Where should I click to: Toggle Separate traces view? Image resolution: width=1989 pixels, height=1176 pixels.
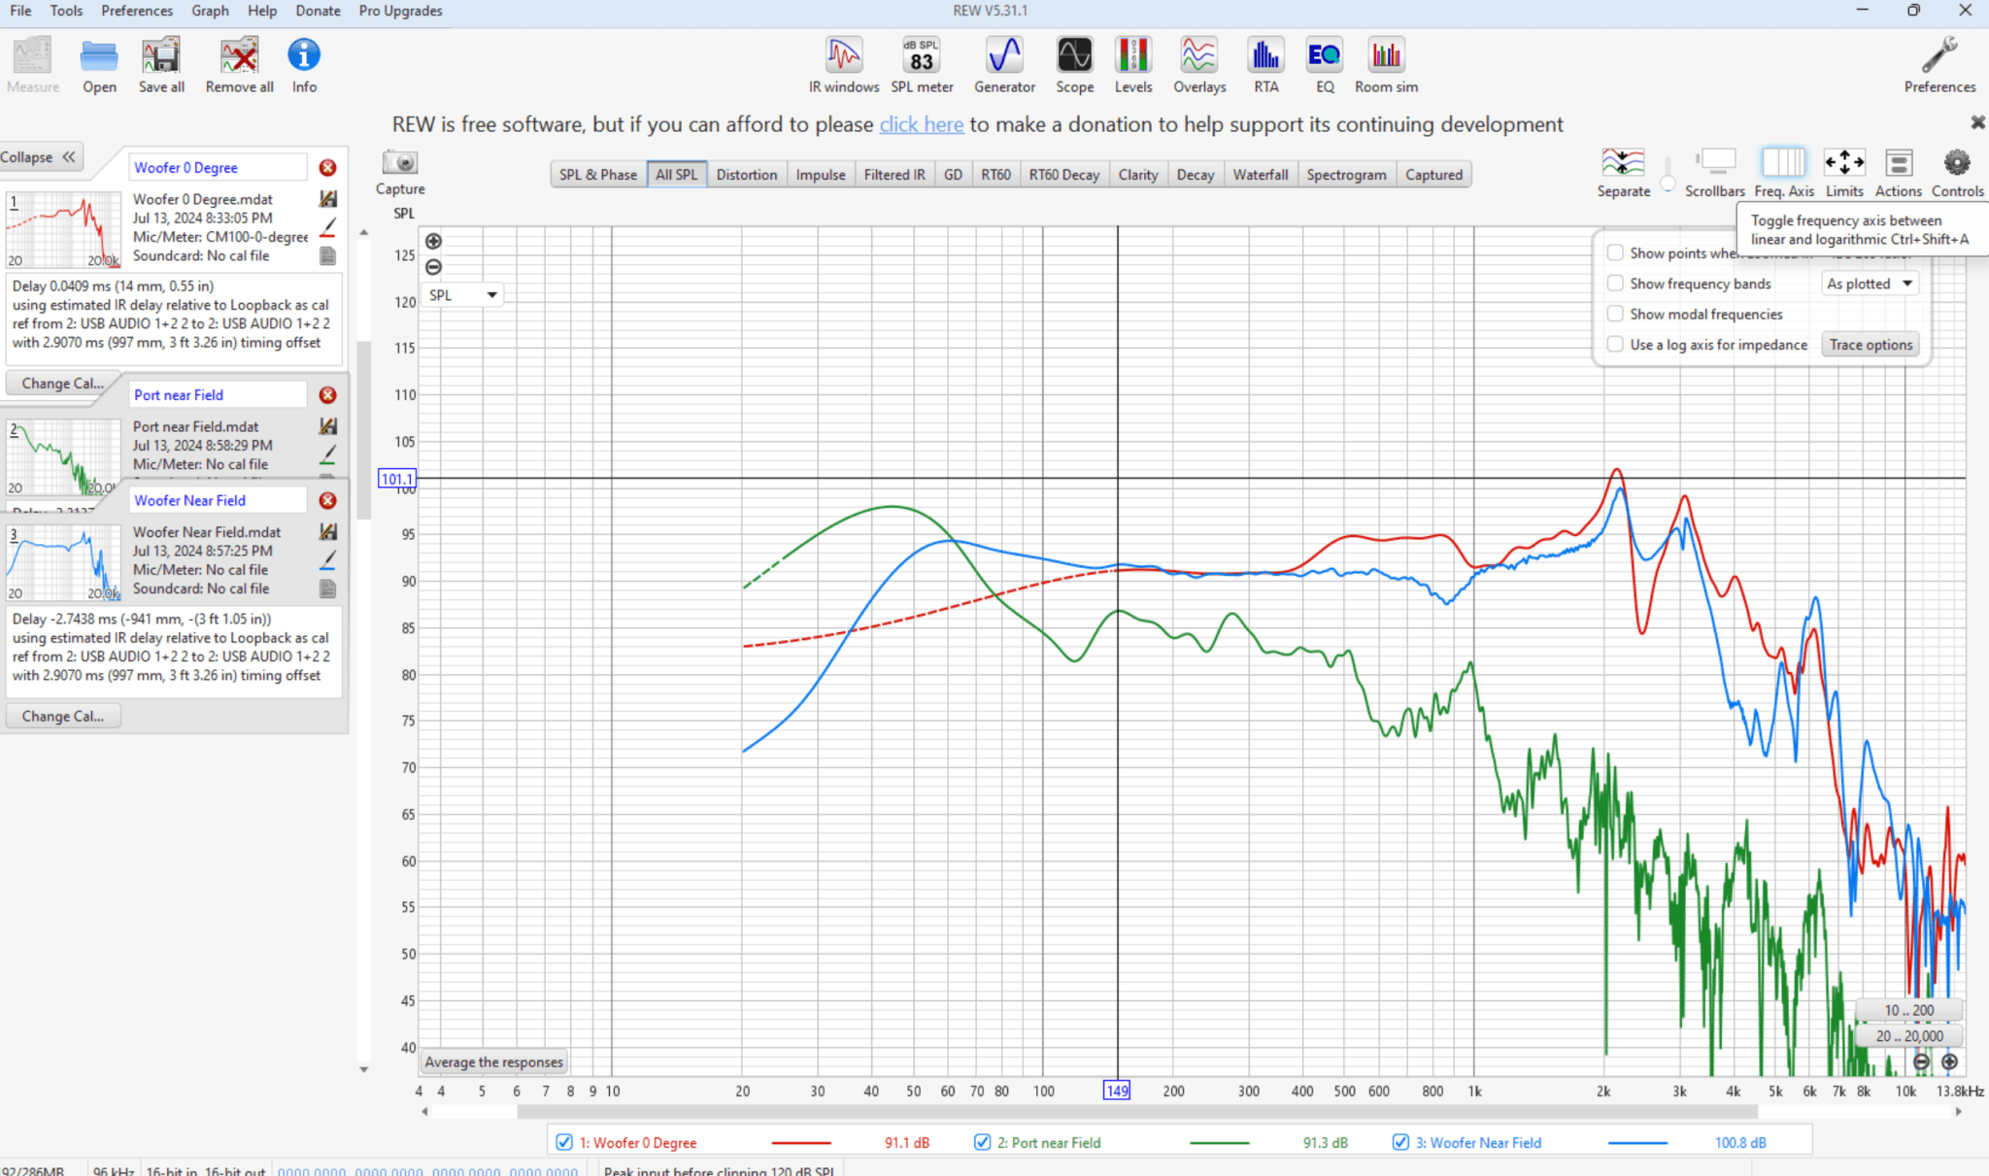click(x=1623, y=173)
